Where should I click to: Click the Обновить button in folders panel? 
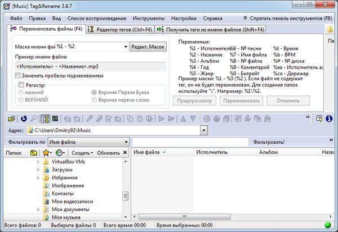point(108,152)
